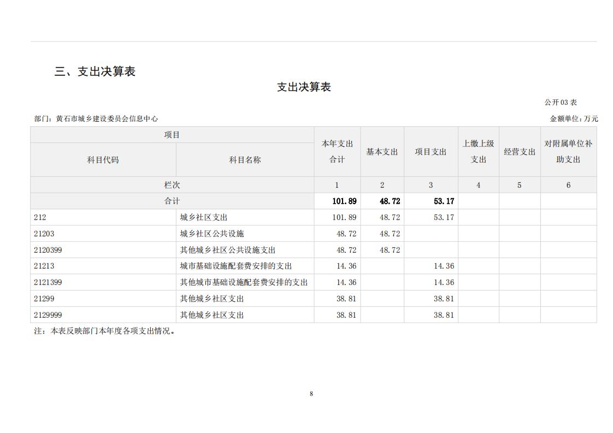Select the 本年支出合计 column header
The height and width of the screenshot is (433, 613).
[x=337, y=151]
